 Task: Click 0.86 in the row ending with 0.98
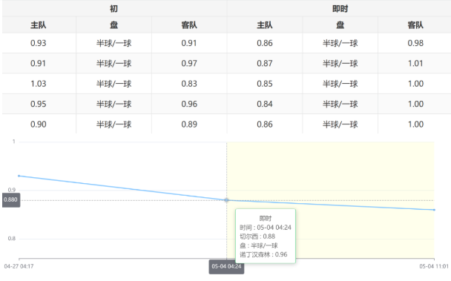[x=265, y=43]
